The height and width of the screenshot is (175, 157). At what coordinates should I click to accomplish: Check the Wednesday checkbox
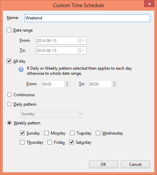coord(98,133)
